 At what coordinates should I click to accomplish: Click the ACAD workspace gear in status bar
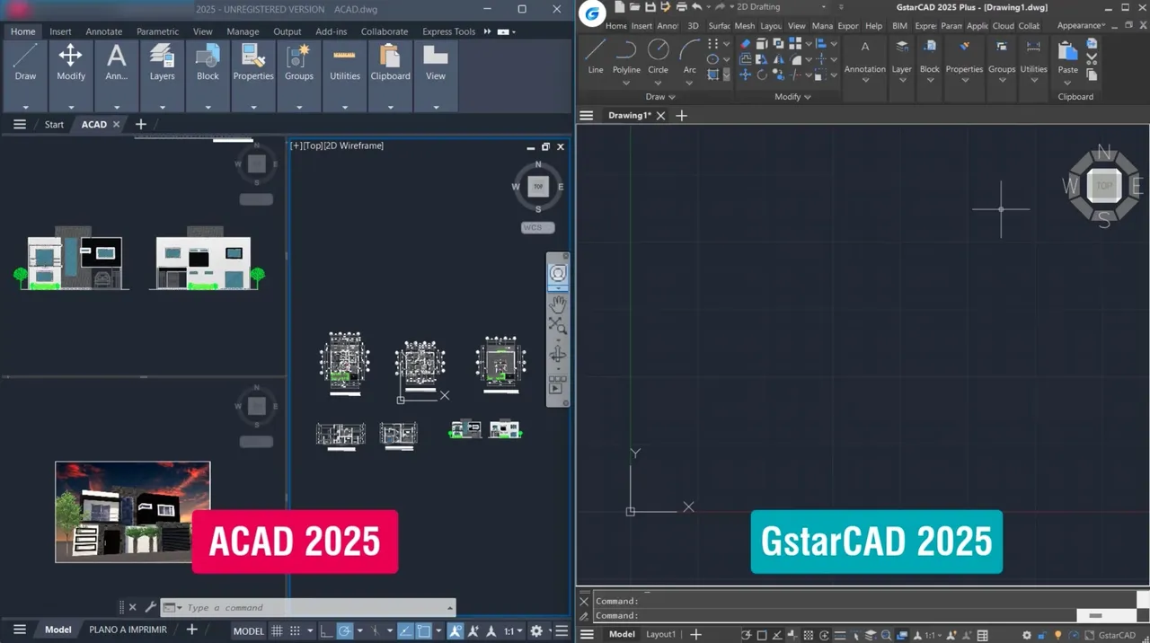536,630
